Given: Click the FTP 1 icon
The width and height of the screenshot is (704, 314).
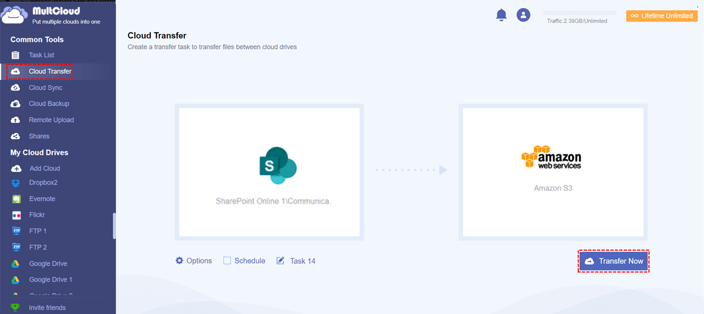Looking at the screenshot, I should pyautogui.click(x=16, y=231).
